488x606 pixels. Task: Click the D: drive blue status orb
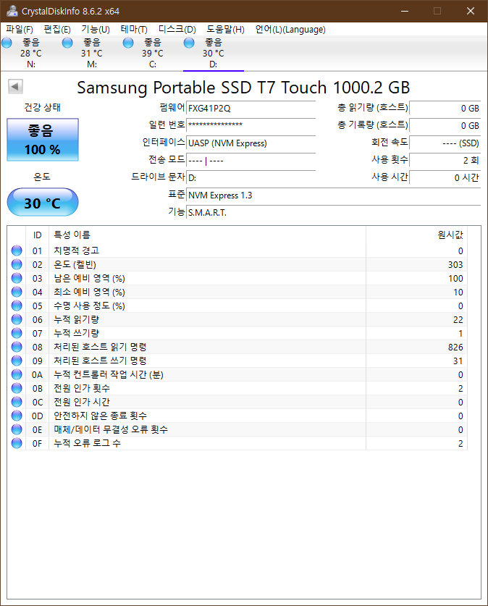tap(189, 43)
